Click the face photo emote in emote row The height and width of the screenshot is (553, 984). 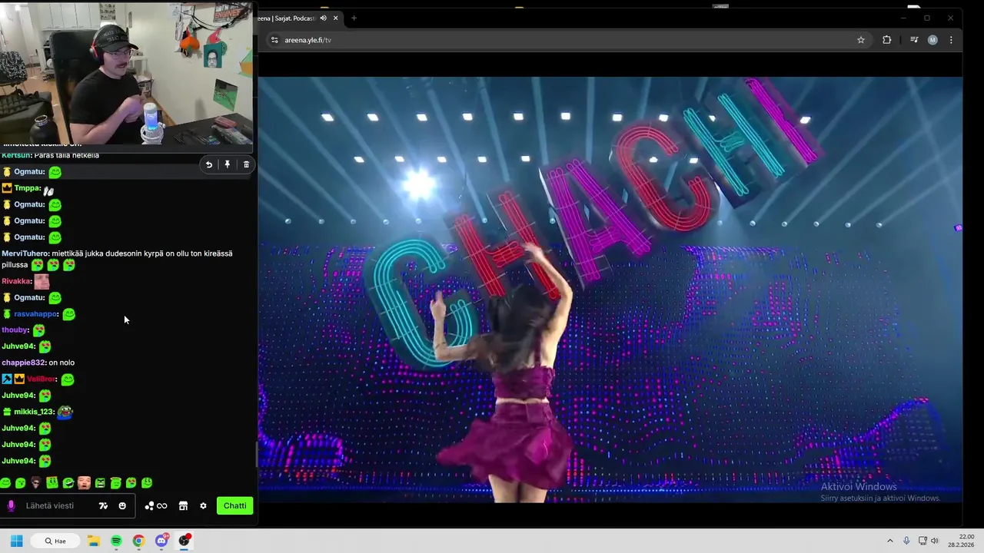84,482
